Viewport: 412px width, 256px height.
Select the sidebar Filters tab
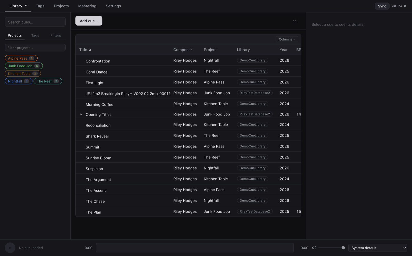(56, 35)
